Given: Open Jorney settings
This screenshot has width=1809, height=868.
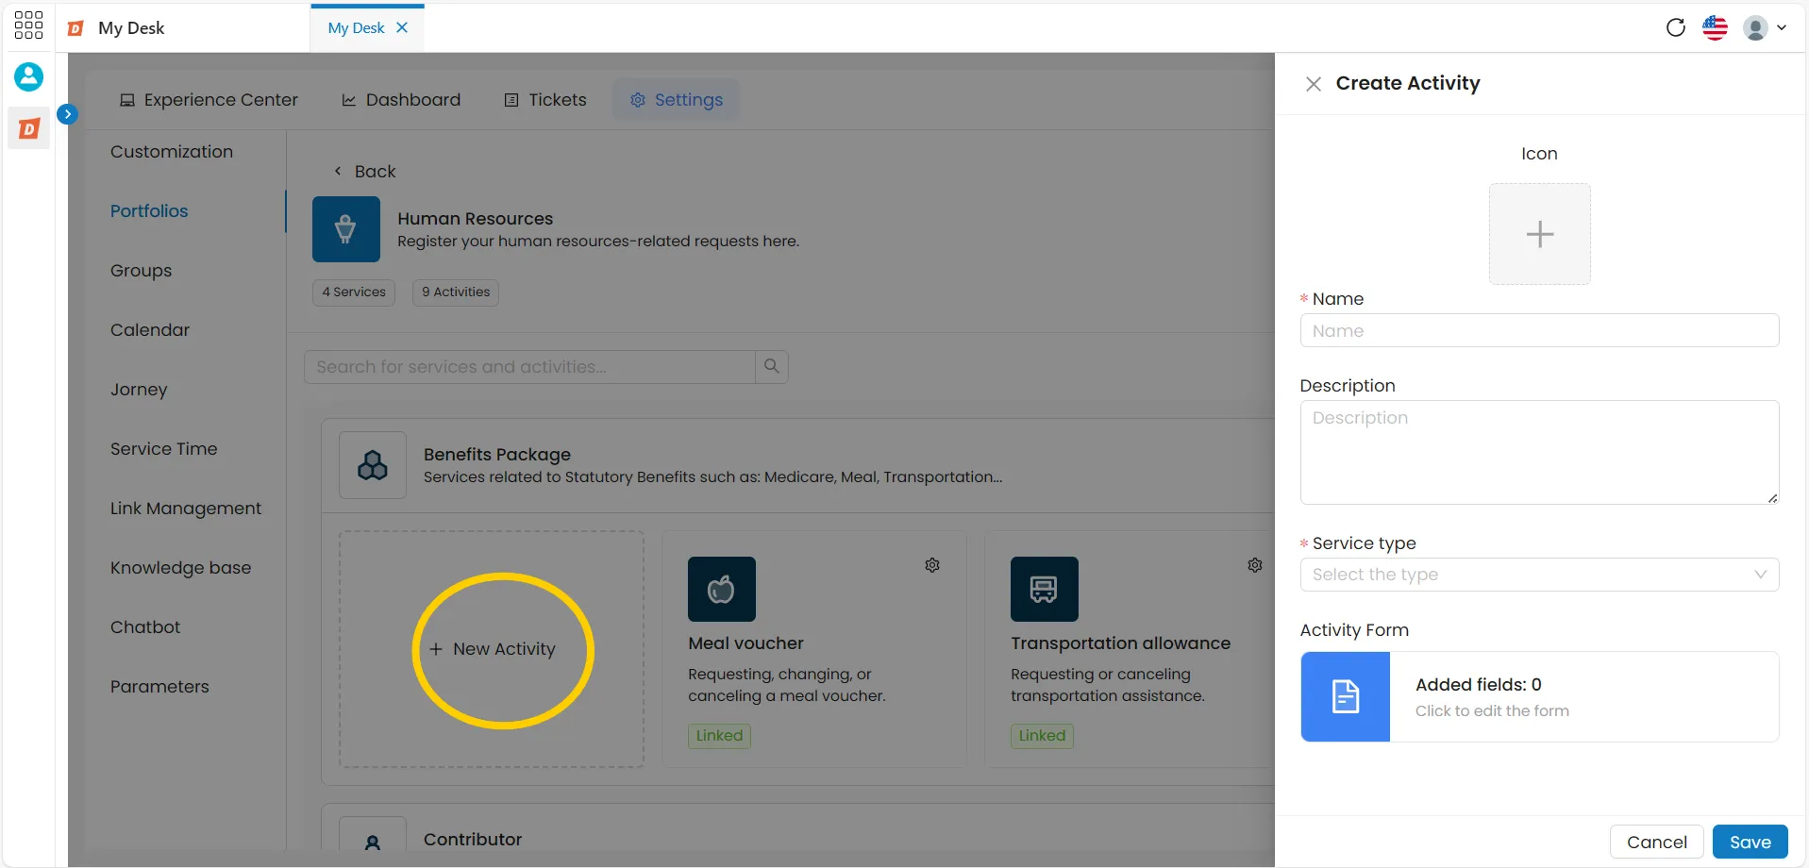Looking at the screenshot, I should tap(139, 390).
